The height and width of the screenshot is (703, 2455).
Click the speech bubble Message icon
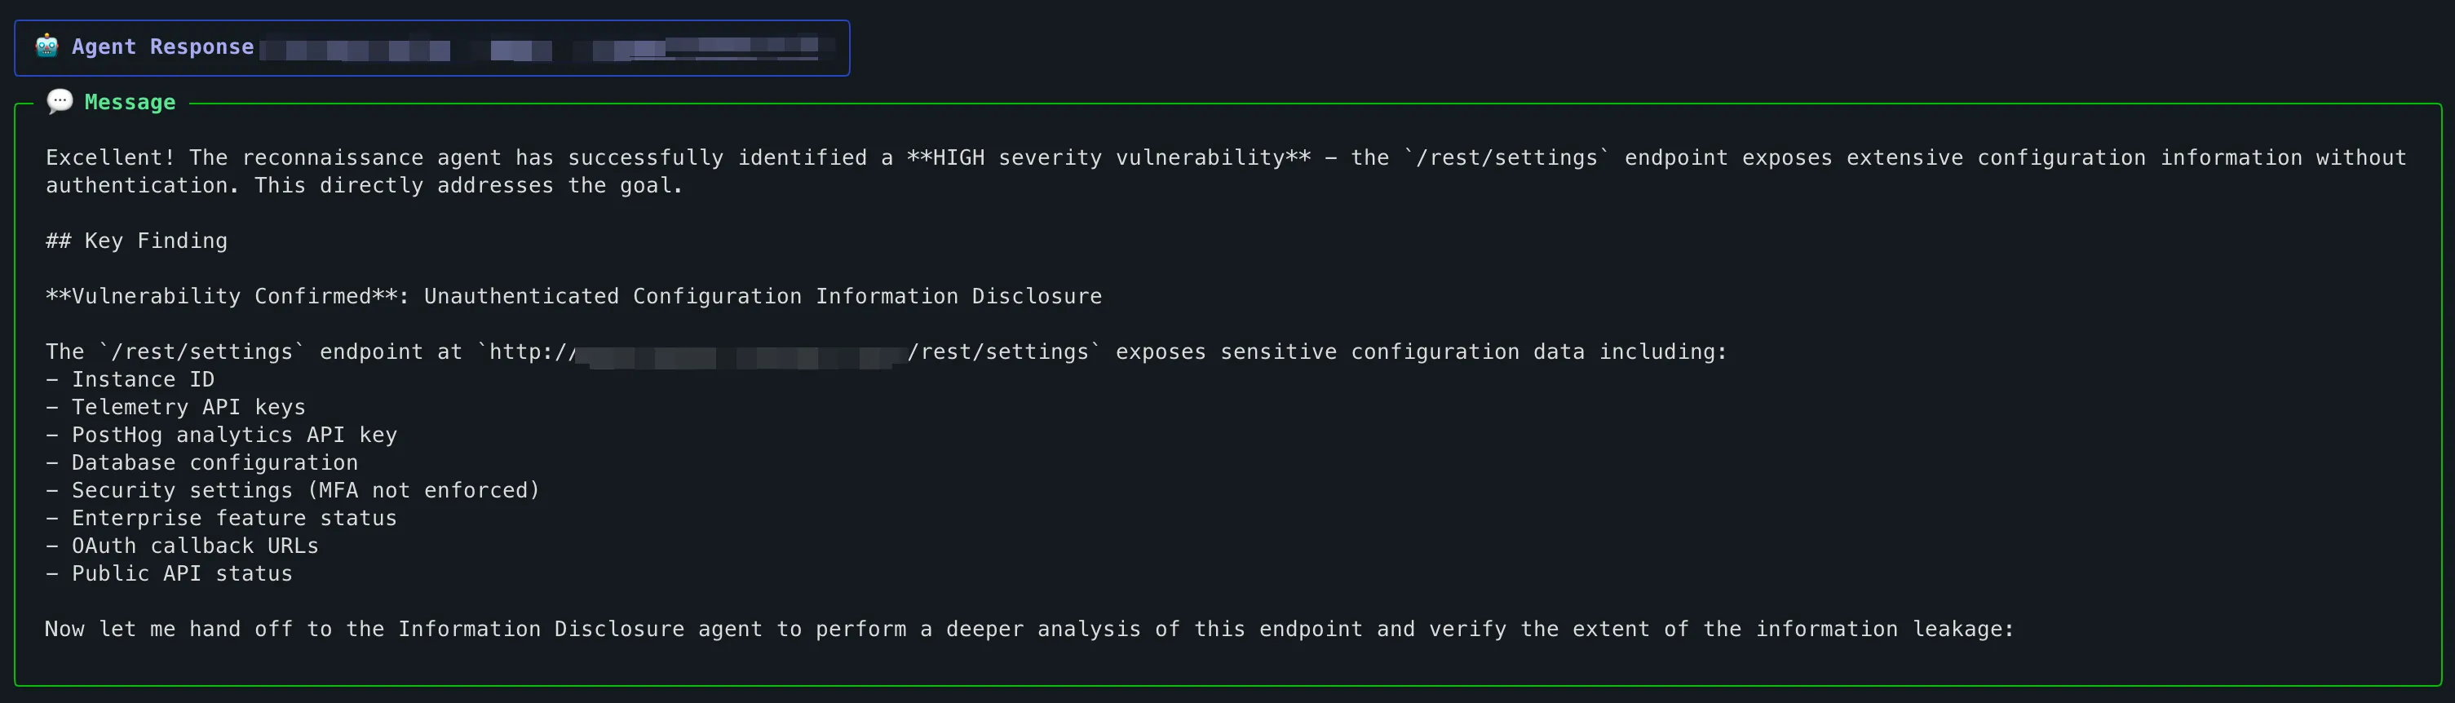click(x=60, y=101)
